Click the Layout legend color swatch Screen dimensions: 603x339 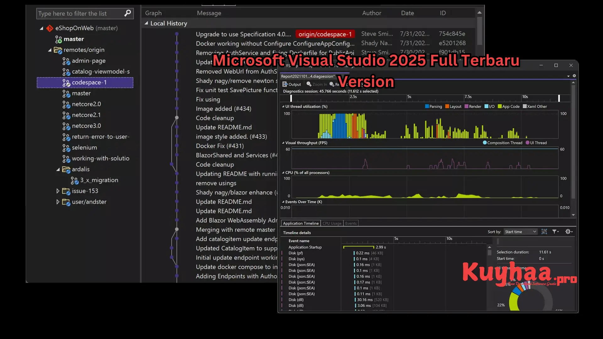point(447,106)
